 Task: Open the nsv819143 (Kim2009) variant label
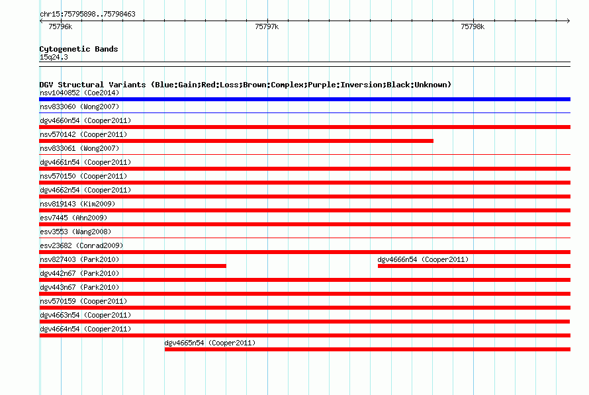[77, 204]
